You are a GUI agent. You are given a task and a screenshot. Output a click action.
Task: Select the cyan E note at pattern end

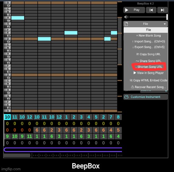[x=114, y=33]
